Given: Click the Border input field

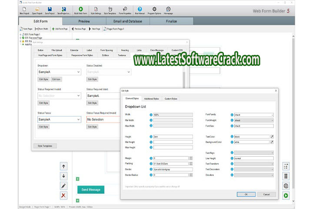Looking at the screenshot, I should (x=170, y=169).
